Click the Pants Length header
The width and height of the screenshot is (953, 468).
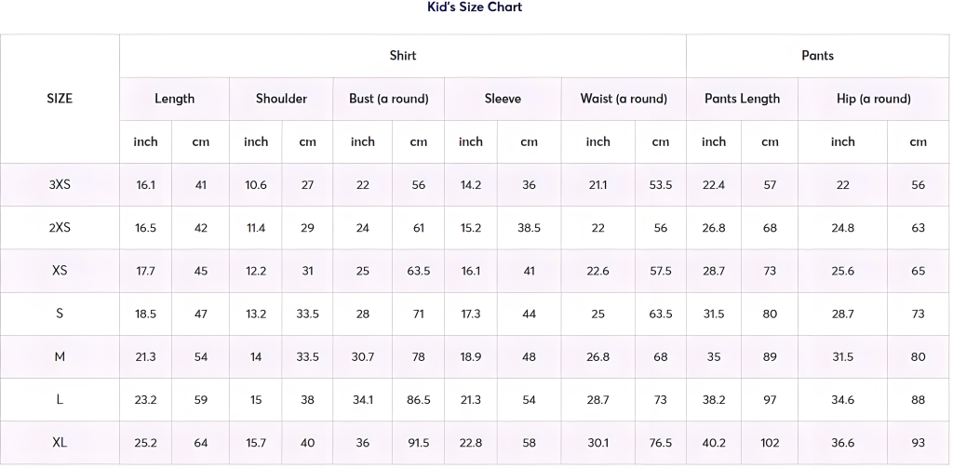742,99
